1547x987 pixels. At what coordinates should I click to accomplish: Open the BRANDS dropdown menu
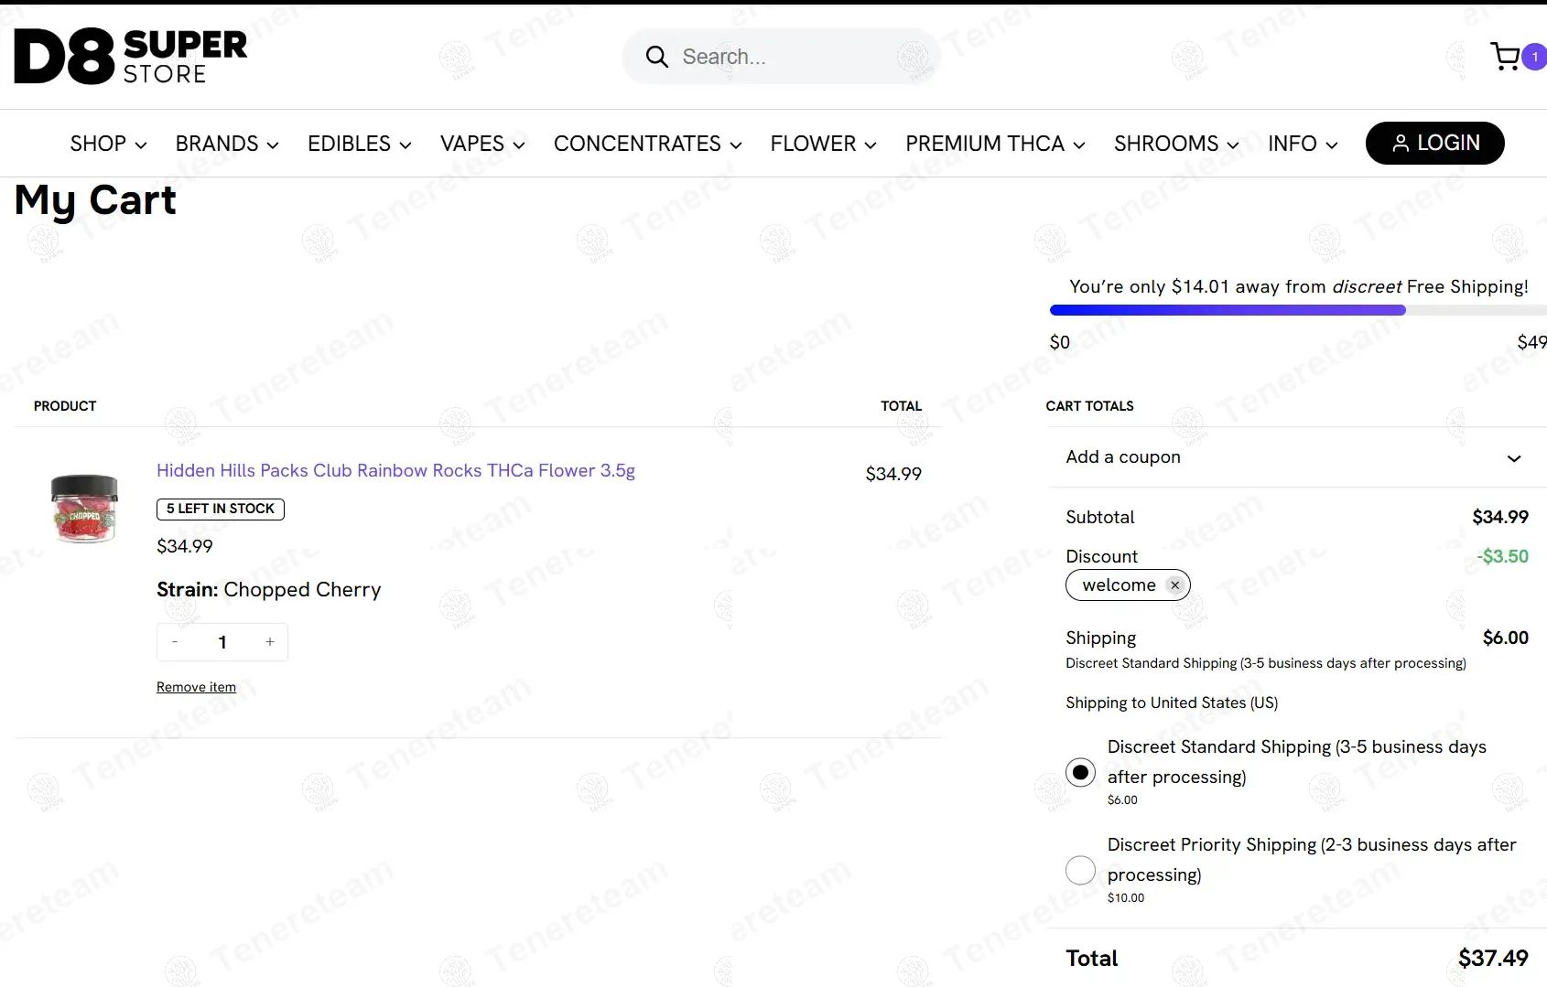(227, 144)
